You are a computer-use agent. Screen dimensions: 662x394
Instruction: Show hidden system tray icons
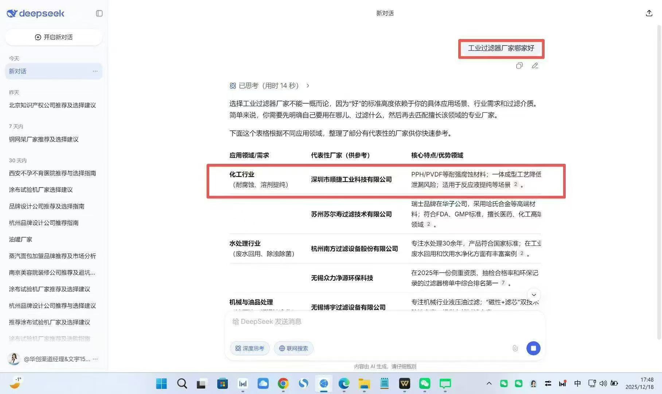coord(489,383)
